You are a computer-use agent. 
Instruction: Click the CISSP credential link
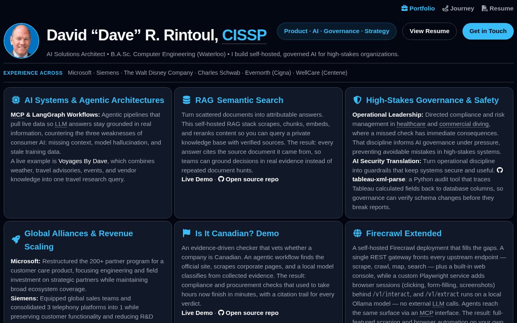coord(244,35)
